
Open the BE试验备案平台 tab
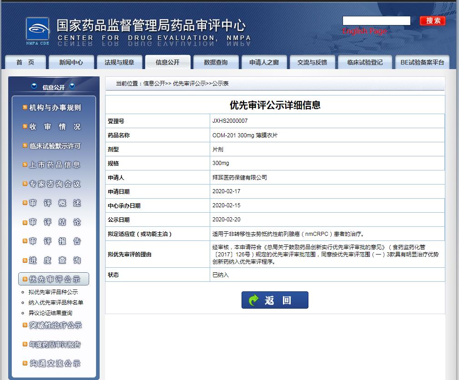pyautogui.click(x=422, y=62)
